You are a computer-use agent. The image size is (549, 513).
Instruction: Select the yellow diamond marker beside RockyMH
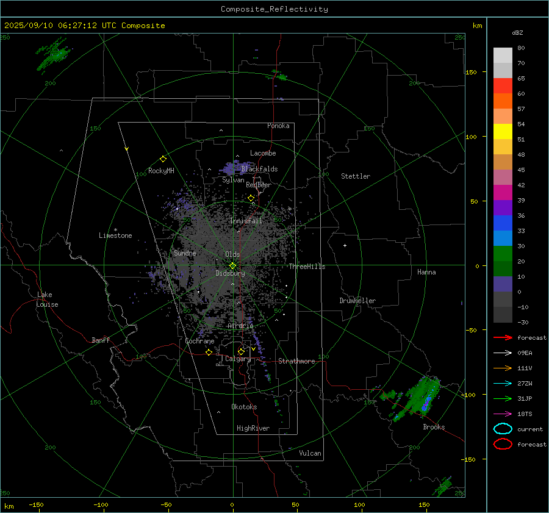pos(163,159)
